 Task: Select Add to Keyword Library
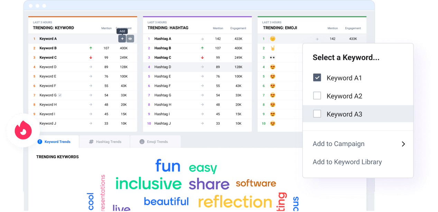pyautogui.click(x=347, y=162)
